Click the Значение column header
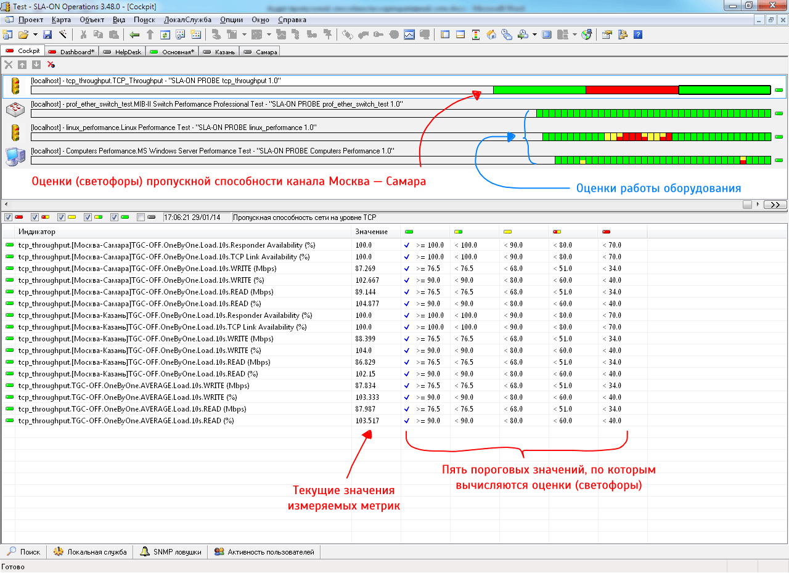The height and width of the screenshot is (573, 789). 371,232
